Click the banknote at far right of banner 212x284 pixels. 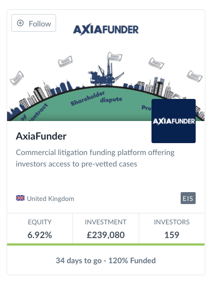click(x=194, y=76)
